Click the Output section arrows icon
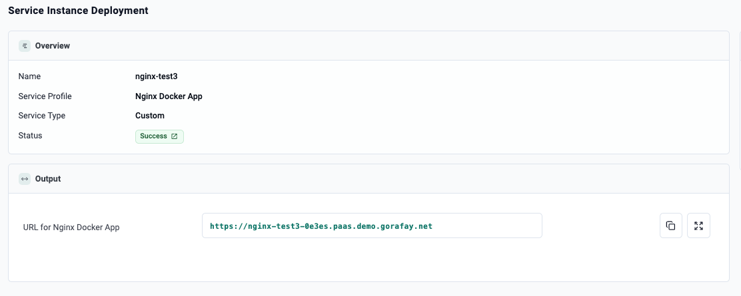Viewport: 741px width, 296px height. pos(25,179)
